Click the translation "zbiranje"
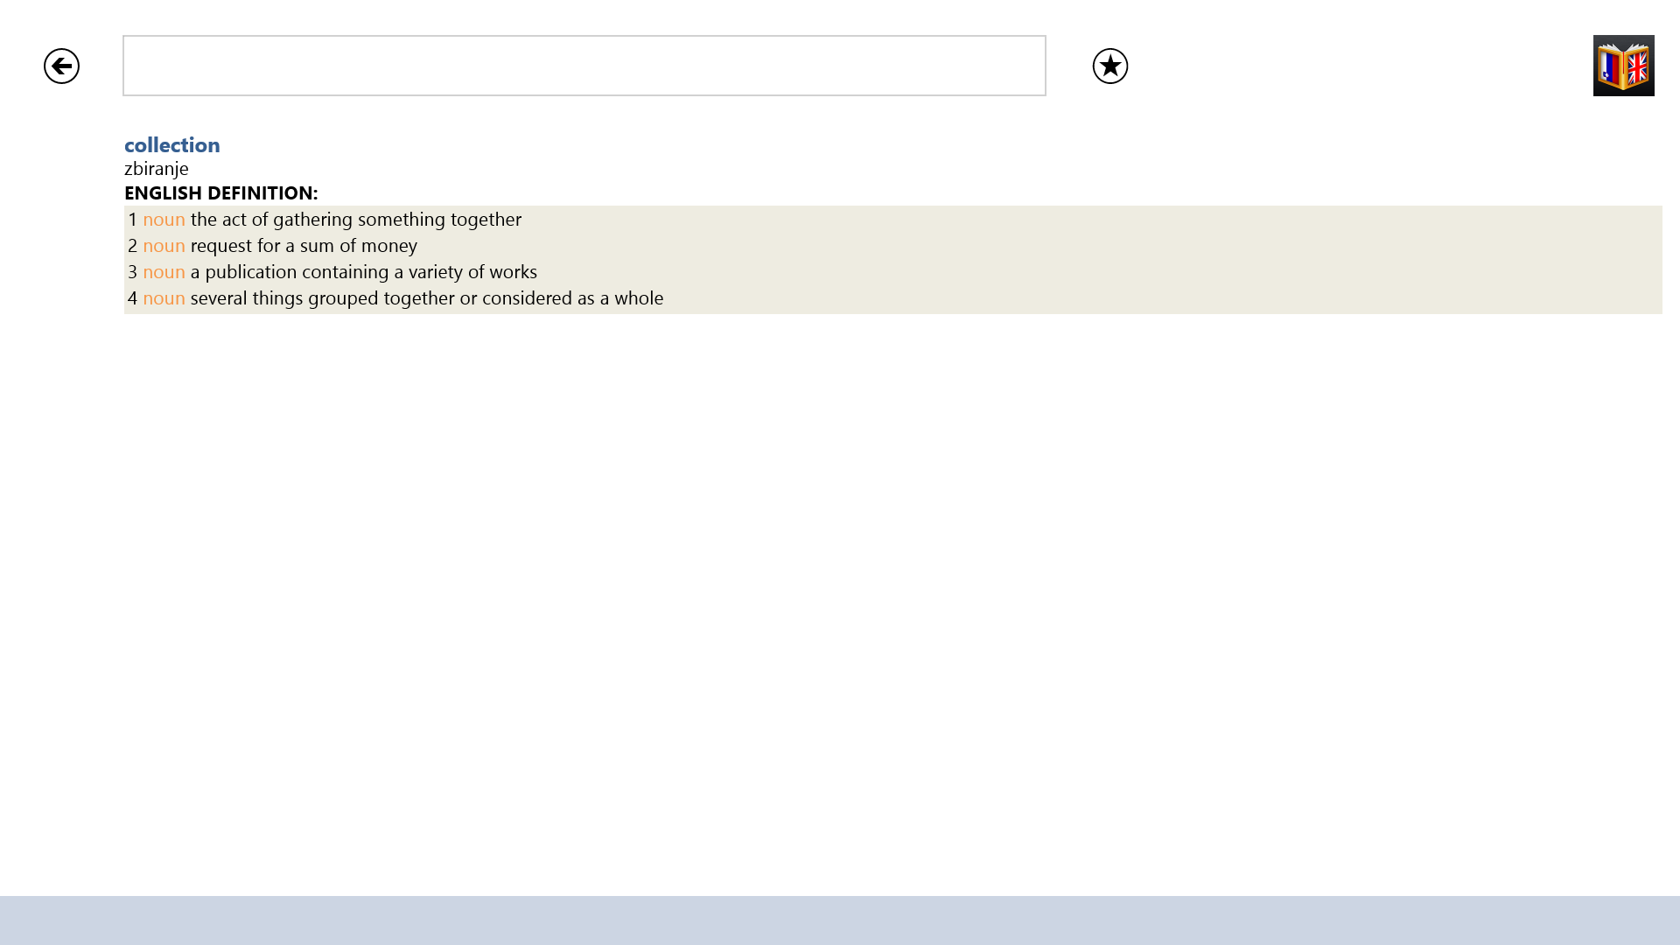 156,169
